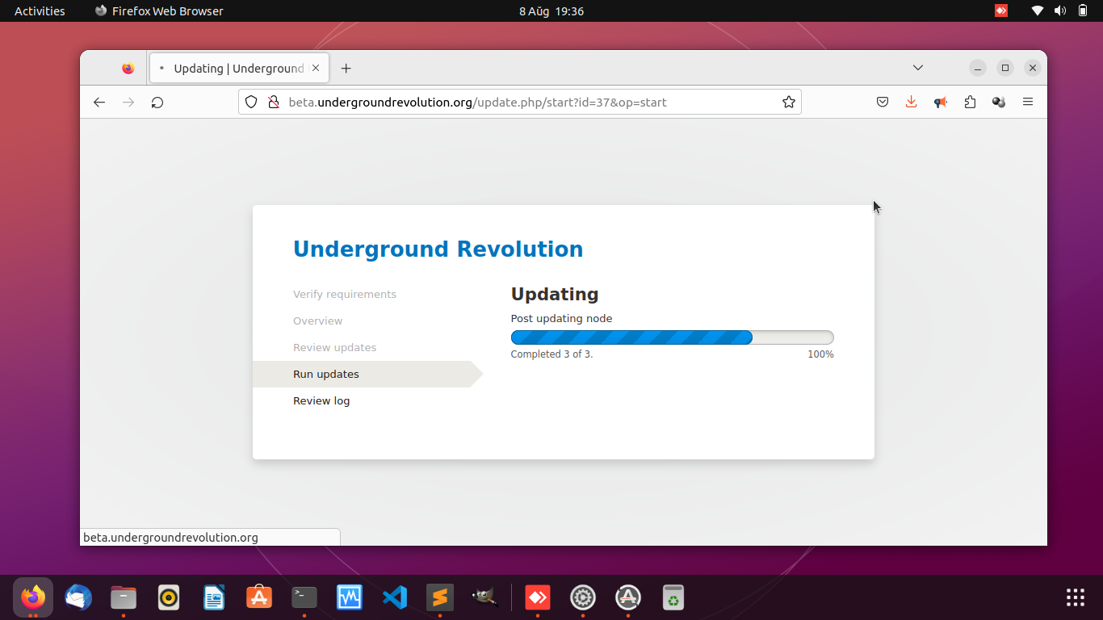Click the Completed 3 of 3 text
1103x620 pixels.
551,354
